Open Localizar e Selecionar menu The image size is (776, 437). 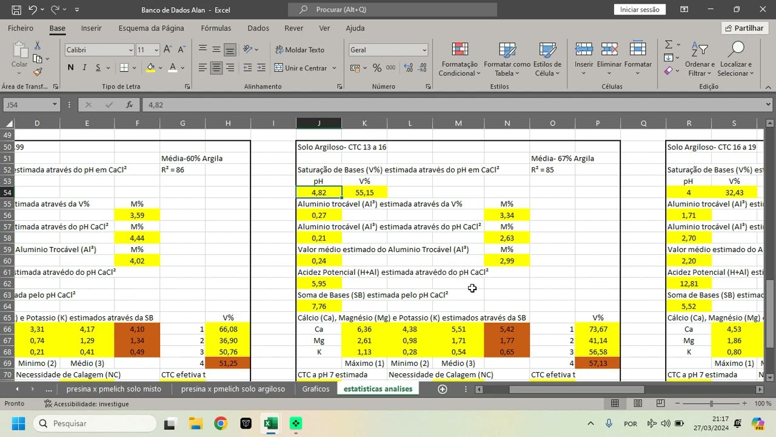tap(735, 59)
